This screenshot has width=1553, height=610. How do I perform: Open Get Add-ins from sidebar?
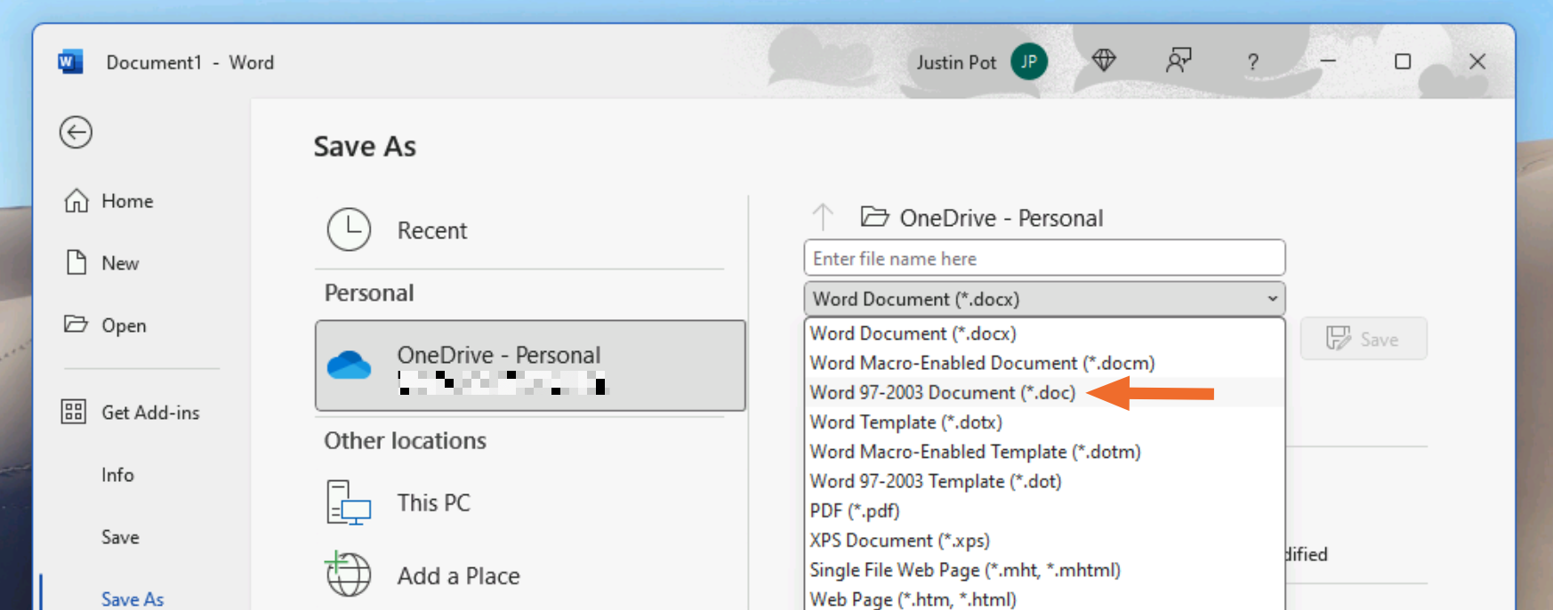coord(149,413)
